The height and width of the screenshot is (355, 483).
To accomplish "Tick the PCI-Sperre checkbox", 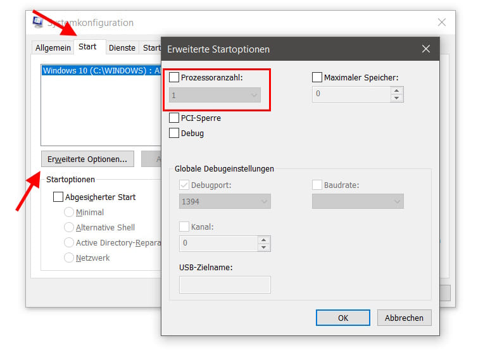I will [x=174, y=118].
